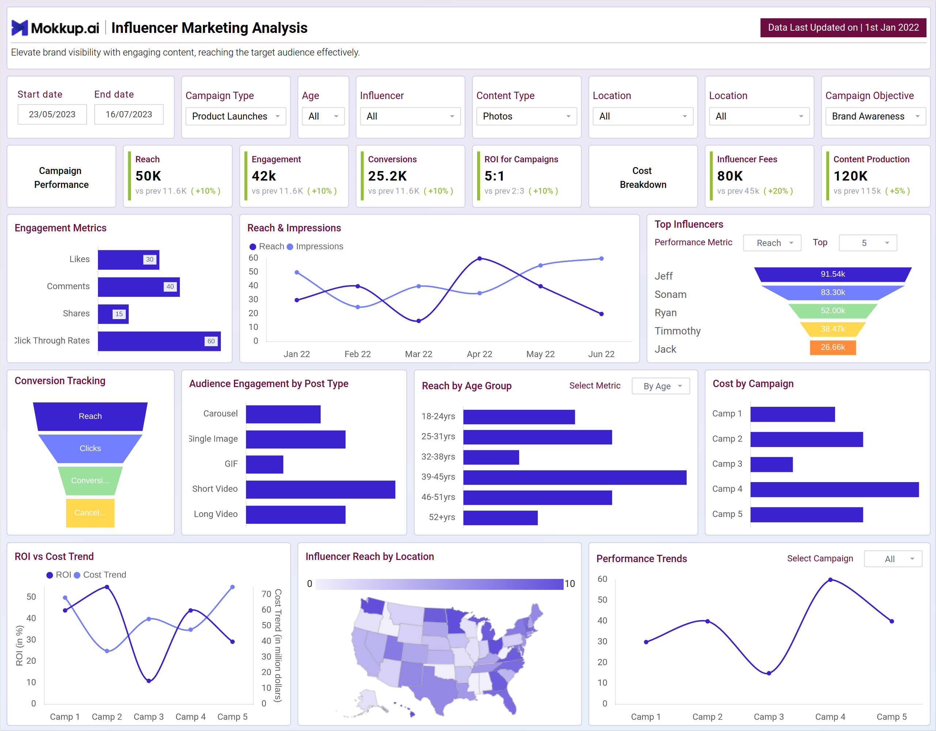Click the Camp 4 cost bar
This screenshot has height=731, width=936.
[x=834, y=490]
